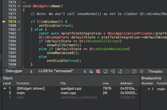Click the comment on line 7977
Image resolution: width=167 pixels, height=110 pixels.
[99, 14]
